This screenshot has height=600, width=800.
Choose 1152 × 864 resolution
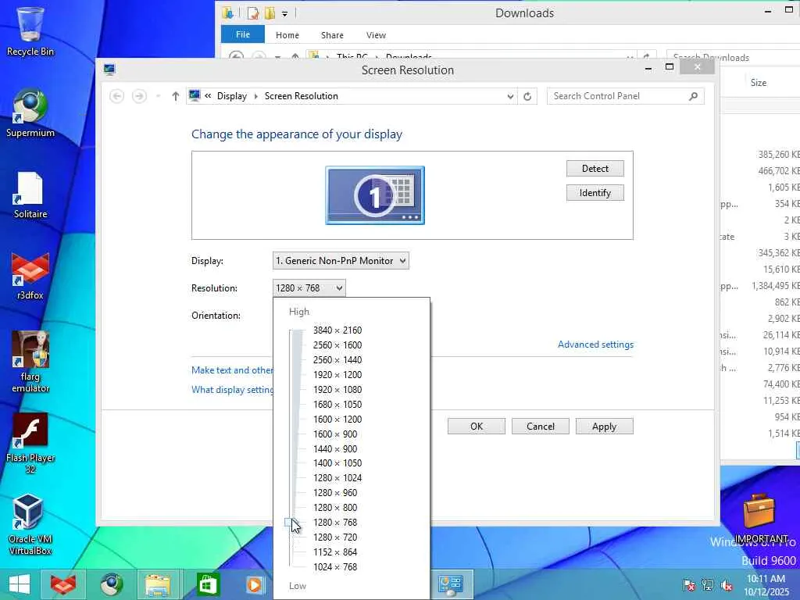(335, 552)
